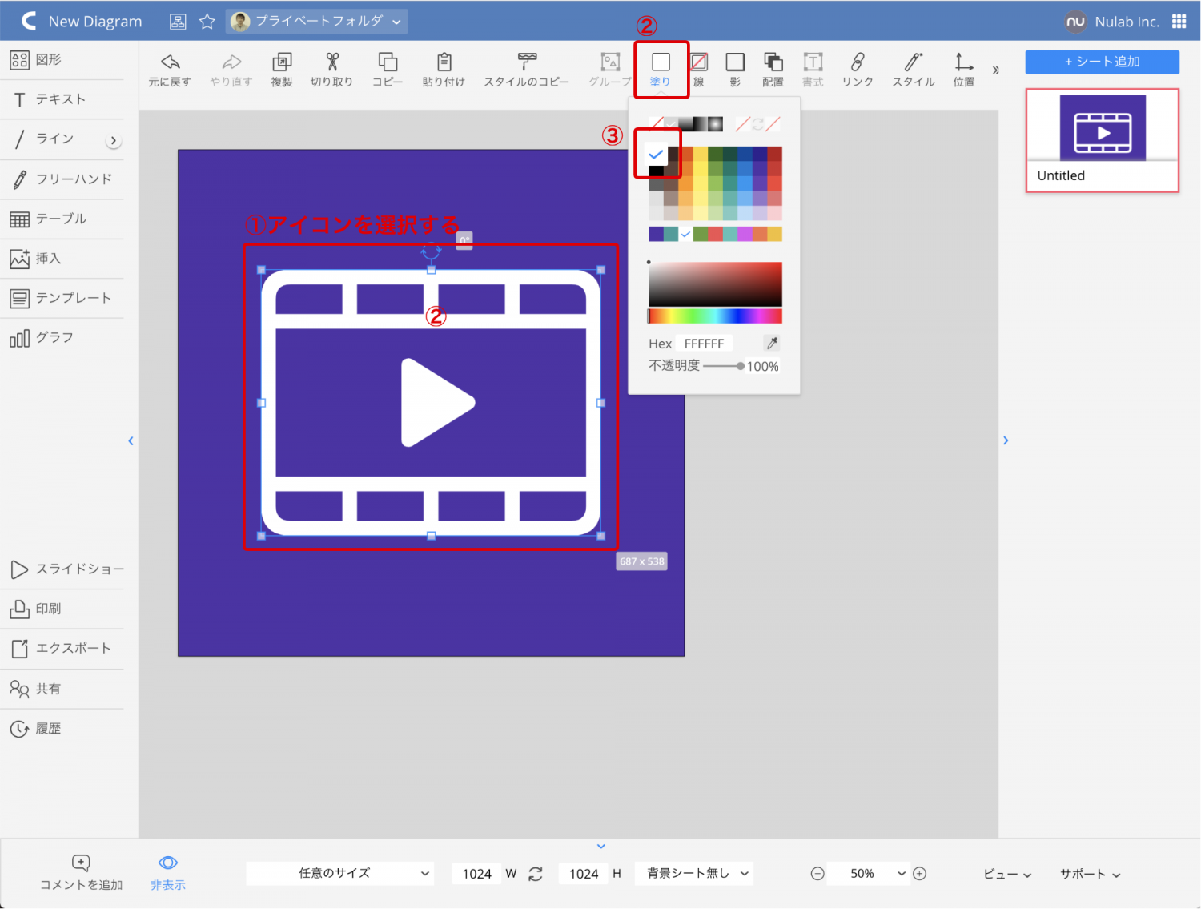This screenshot has height=909, width=1201.
Task: Click the リンク (link) icon
Action: 858,62
